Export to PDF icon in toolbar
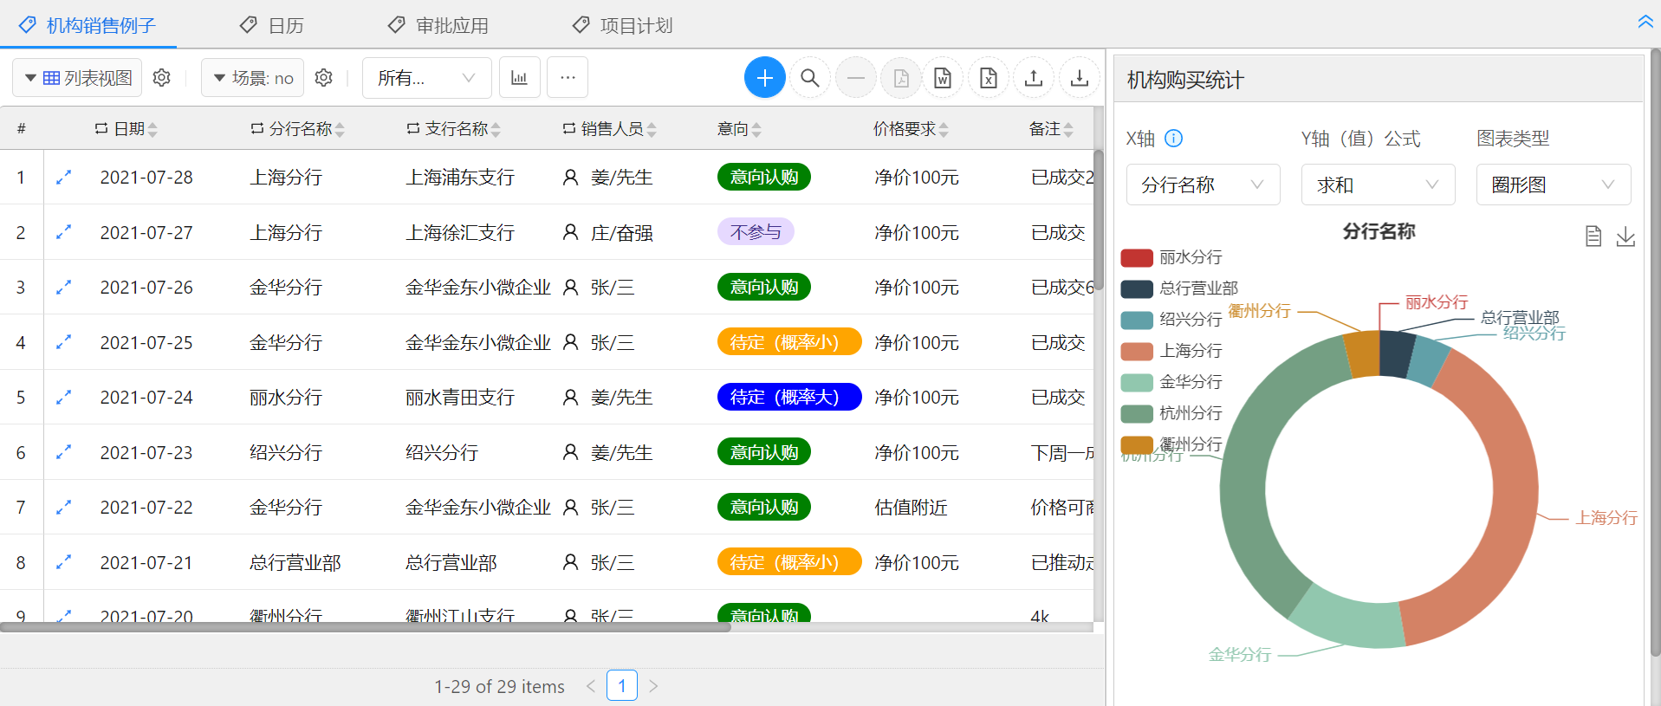Screen dimensions: 1661x706 pos(901,78)
